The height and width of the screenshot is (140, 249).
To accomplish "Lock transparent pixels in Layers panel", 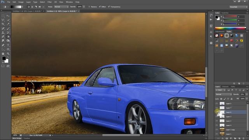I will [221, 99].
